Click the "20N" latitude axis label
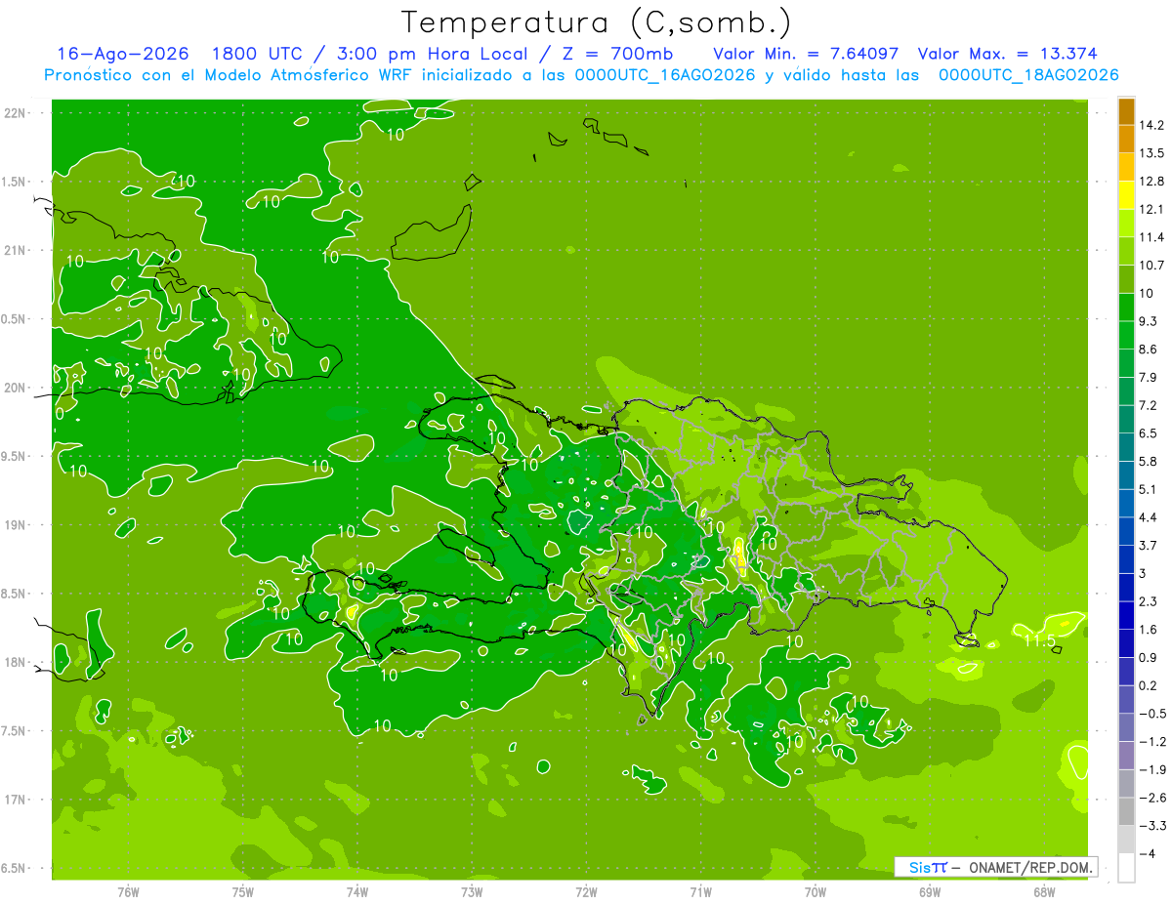Viewport: 1172px width, 905px height. 16,388
